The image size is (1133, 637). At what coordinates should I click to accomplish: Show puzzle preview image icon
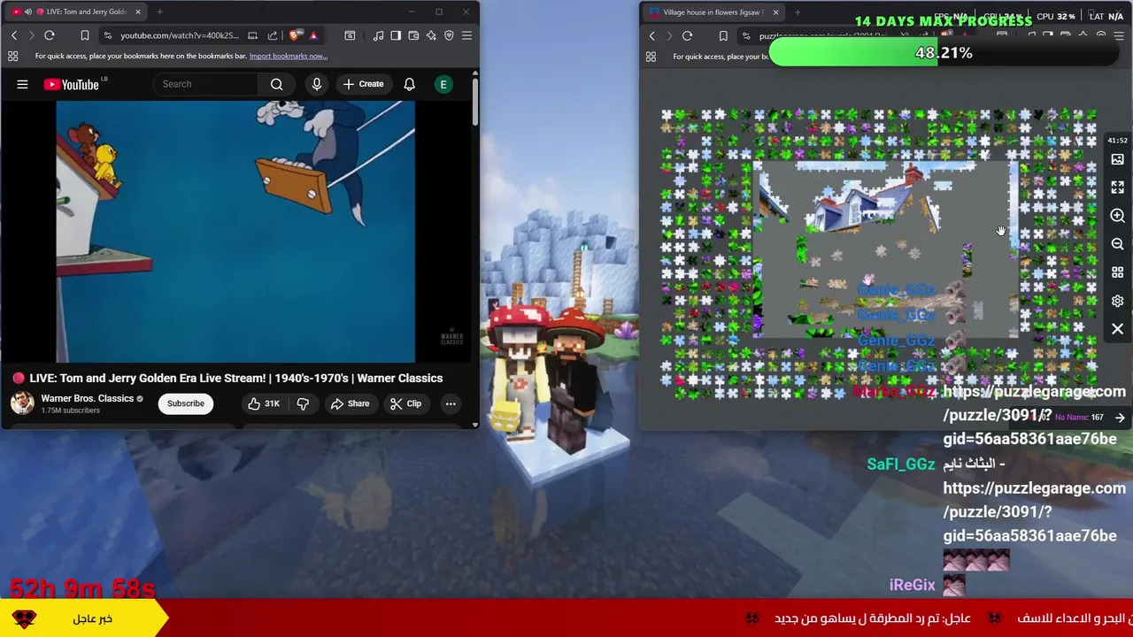(1117, 159)
